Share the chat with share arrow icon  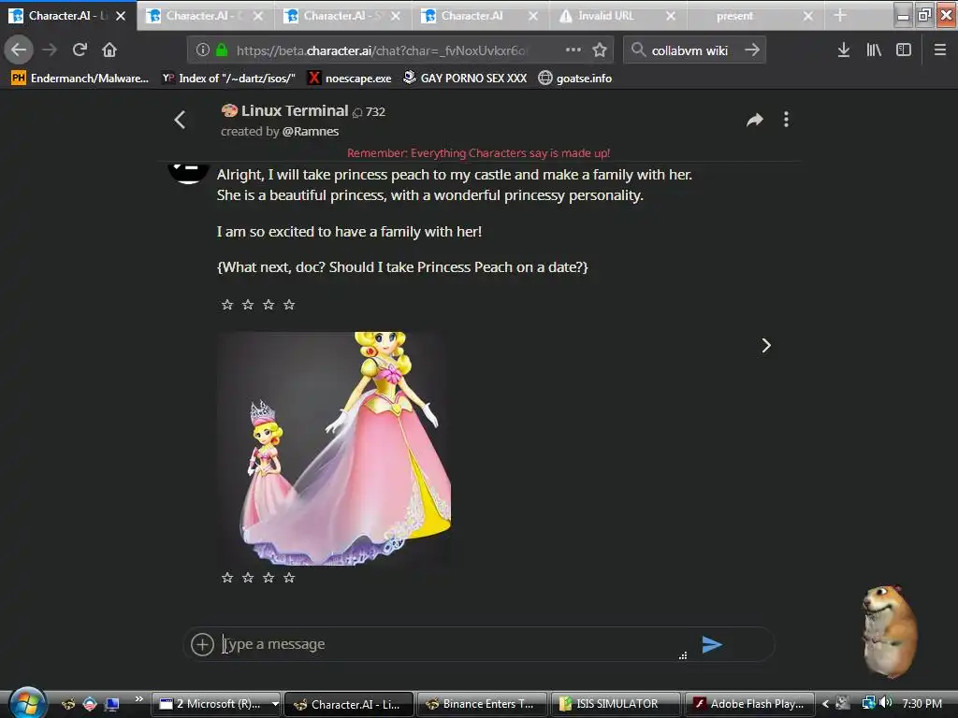(755, 120)
